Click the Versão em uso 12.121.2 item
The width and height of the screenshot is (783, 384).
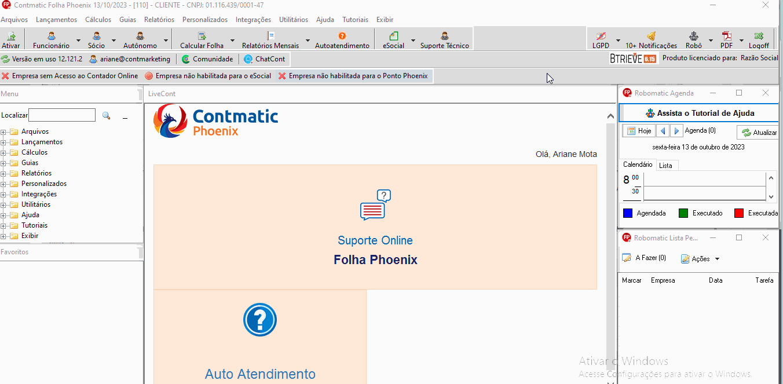click(x=42, y=59)
